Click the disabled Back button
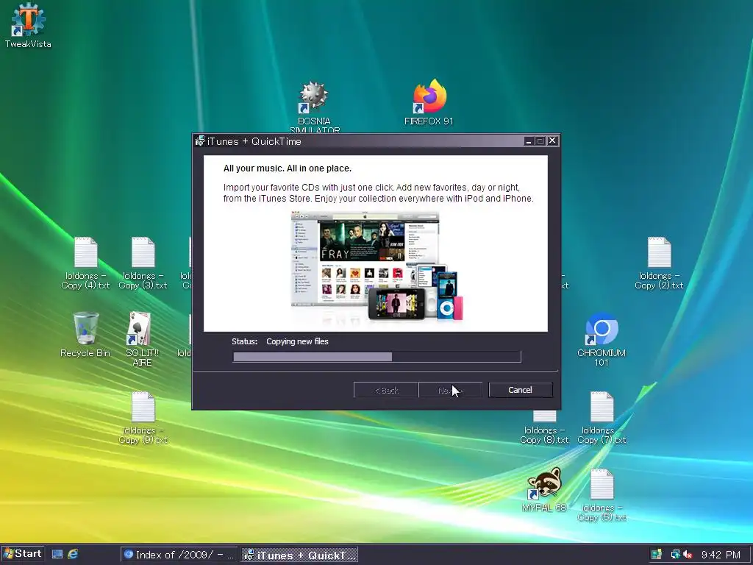 [386, 390]
